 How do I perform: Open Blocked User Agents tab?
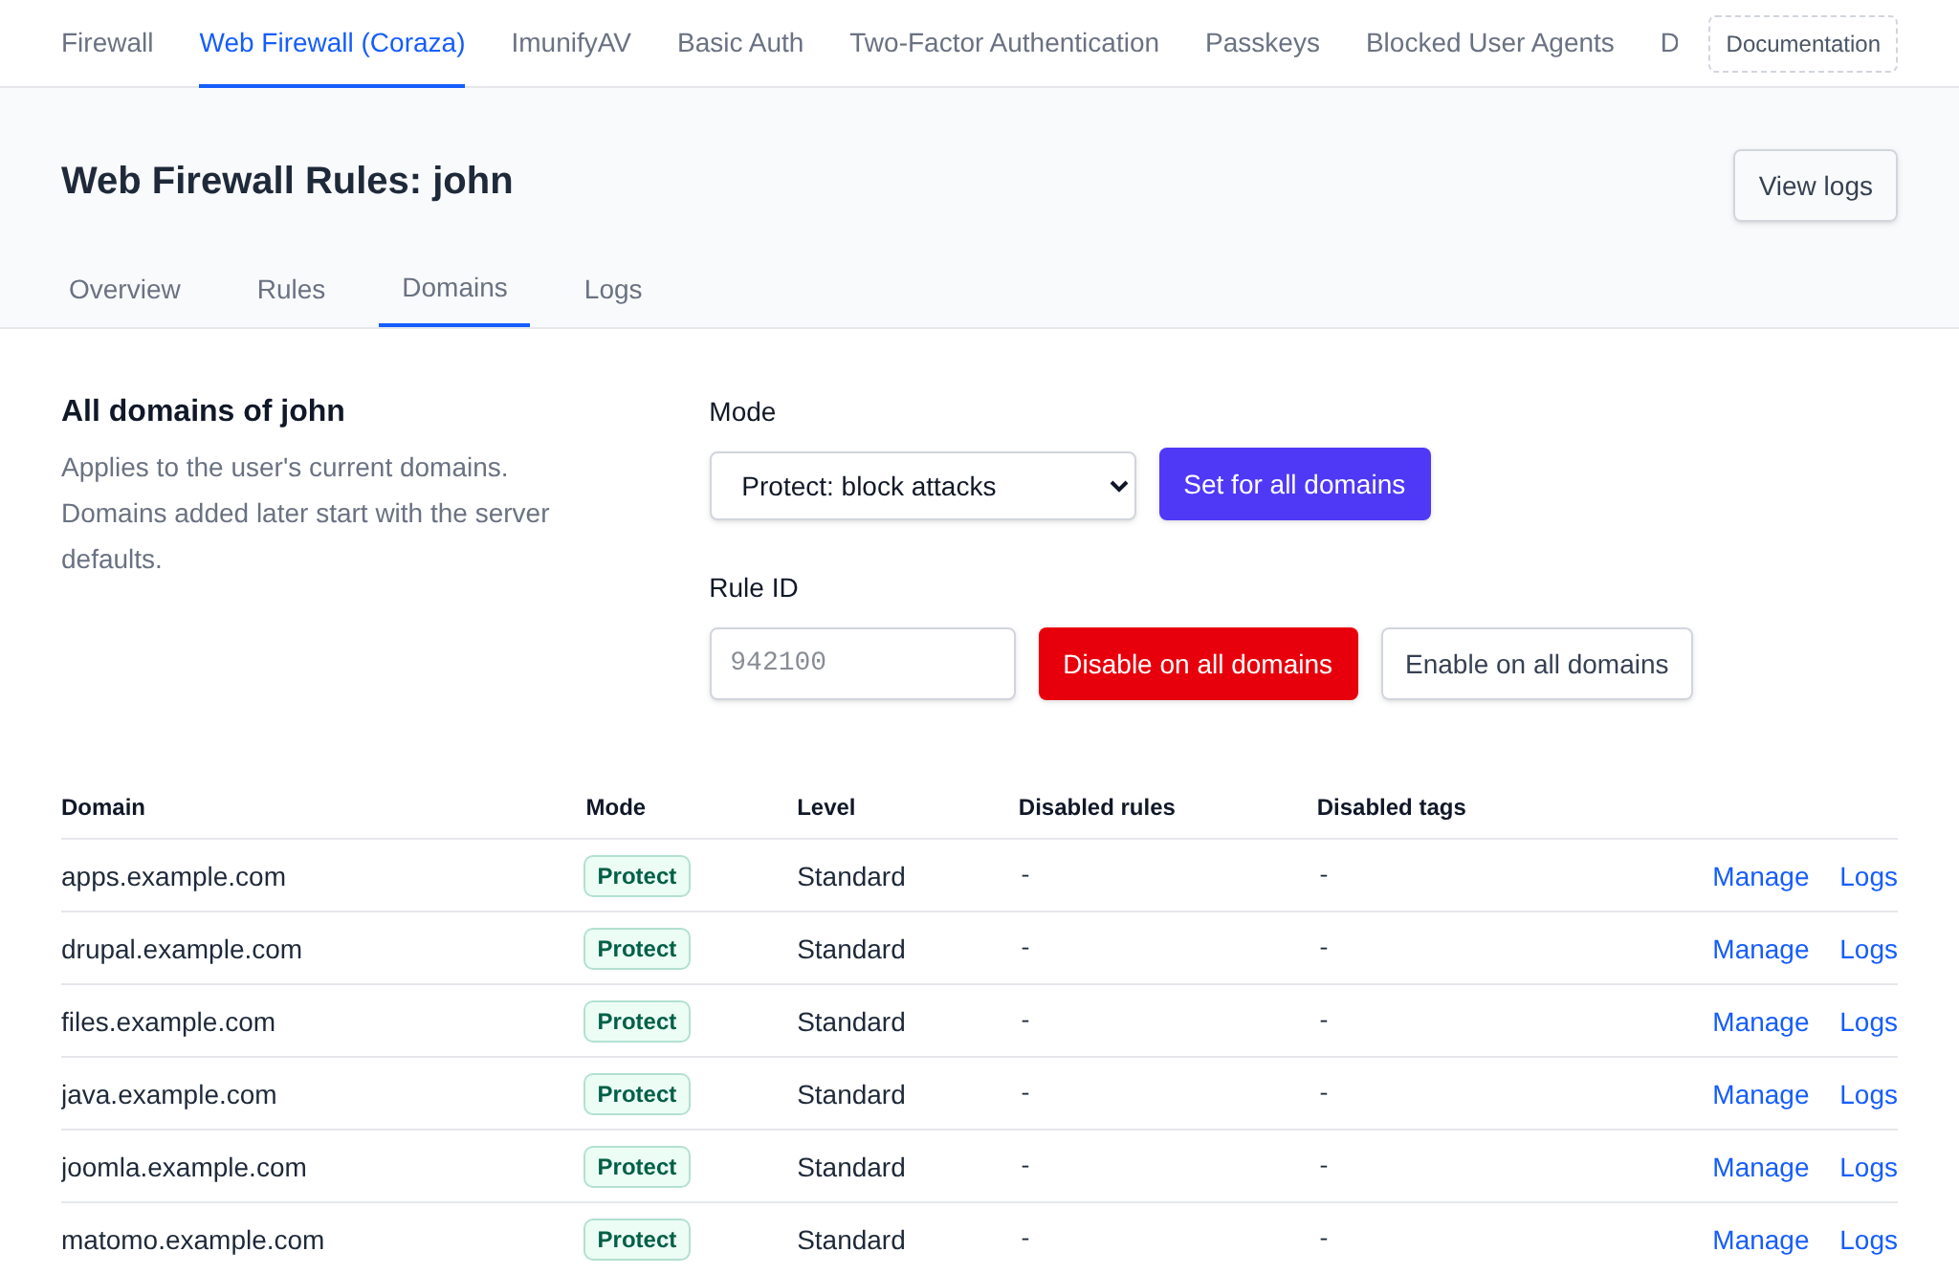(x=1489, y=43)
